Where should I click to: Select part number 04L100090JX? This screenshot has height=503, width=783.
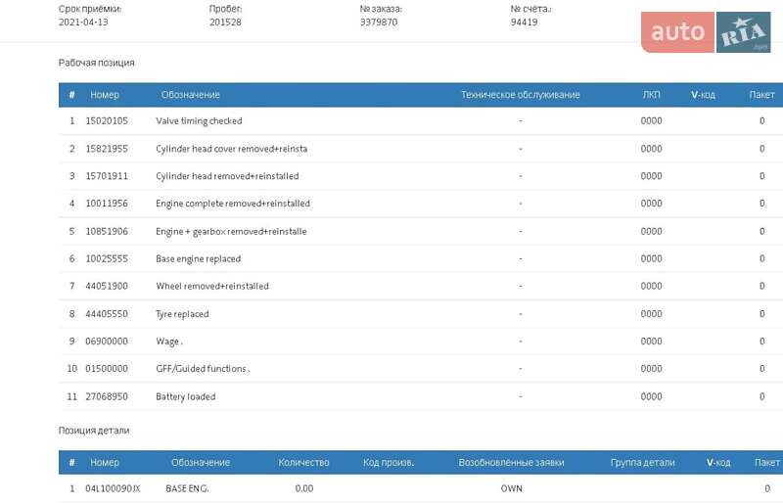[x=113, y=488]
